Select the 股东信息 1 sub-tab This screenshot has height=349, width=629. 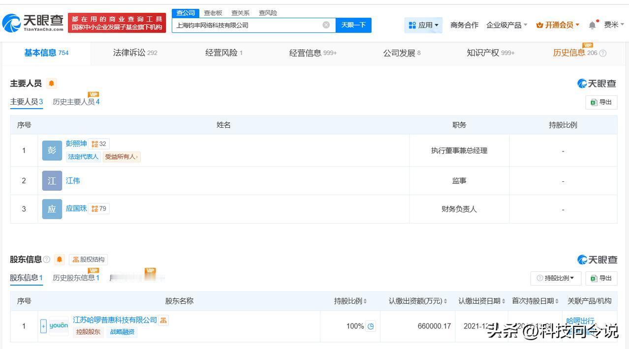tap(27, 278)
